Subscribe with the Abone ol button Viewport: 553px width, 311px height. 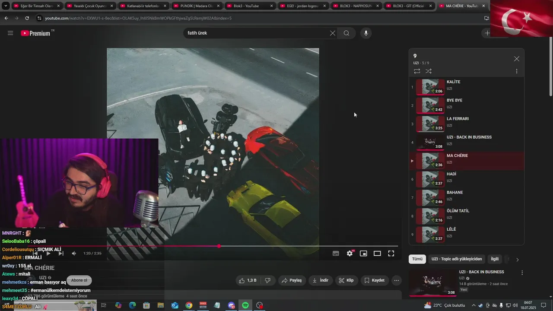click(79, 280)
